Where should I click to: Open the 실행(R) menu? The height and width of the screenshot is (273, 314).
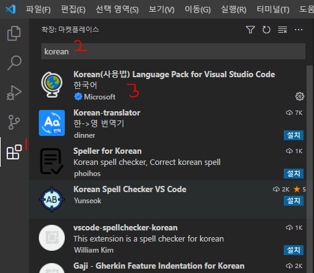pos(234,9)
